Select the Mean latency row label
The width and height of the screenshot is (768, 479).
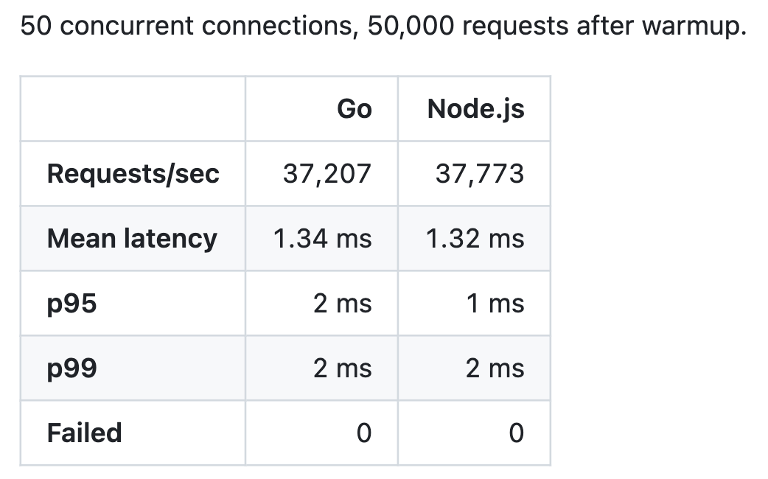tap(132, 239)
